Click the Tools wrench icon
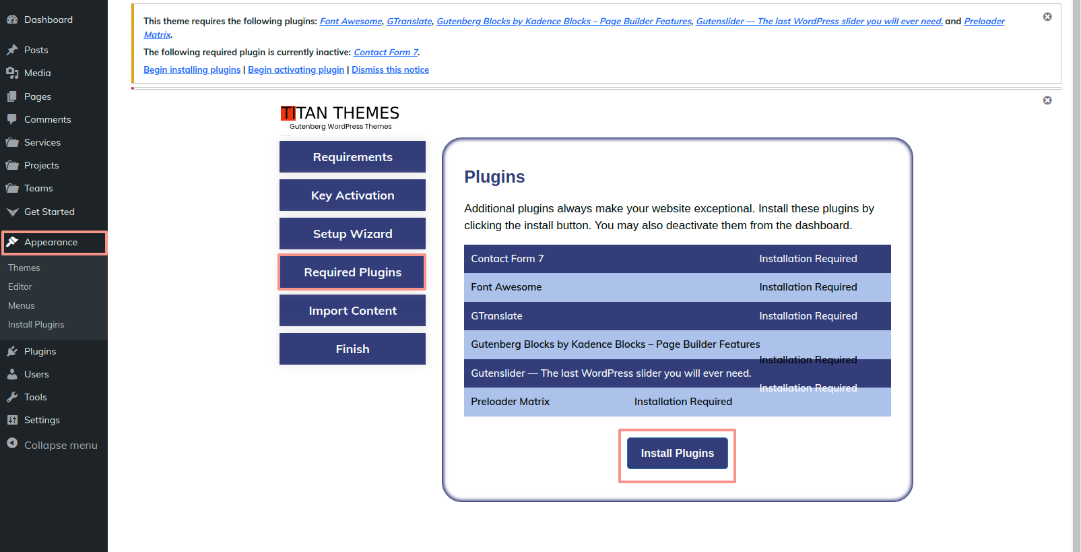Screen dimensions: 1081x552 point(12,397)
